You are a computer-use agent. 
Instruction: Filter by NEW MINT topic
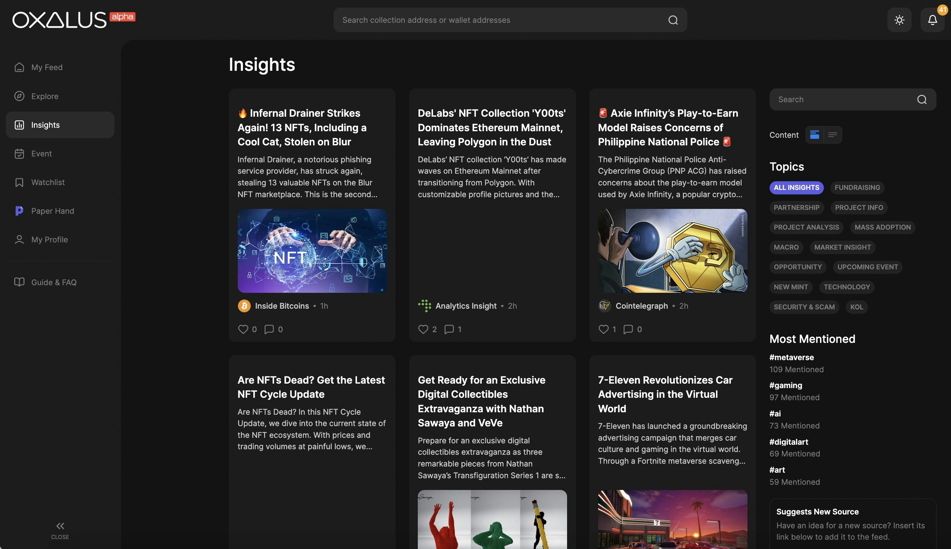[x=791, y=287]
